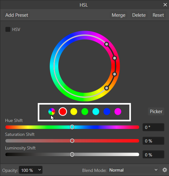Click the Hue Shift slider handle
Image resolution: width=169 pixels, height=176 pixels.
[72, 127]
